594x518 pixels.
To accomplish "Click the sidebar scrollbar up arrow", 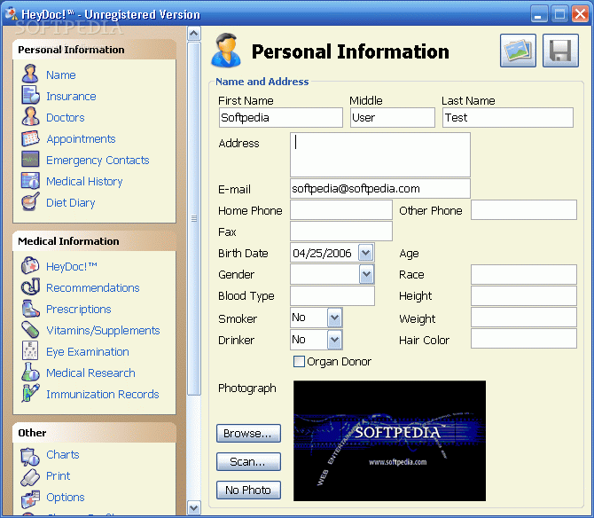I will pyautogui.click(x=194, y=34).
